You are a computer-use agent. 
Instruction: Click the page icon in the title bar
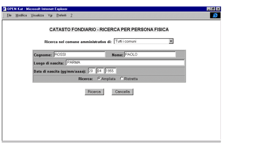click(4, 9)
